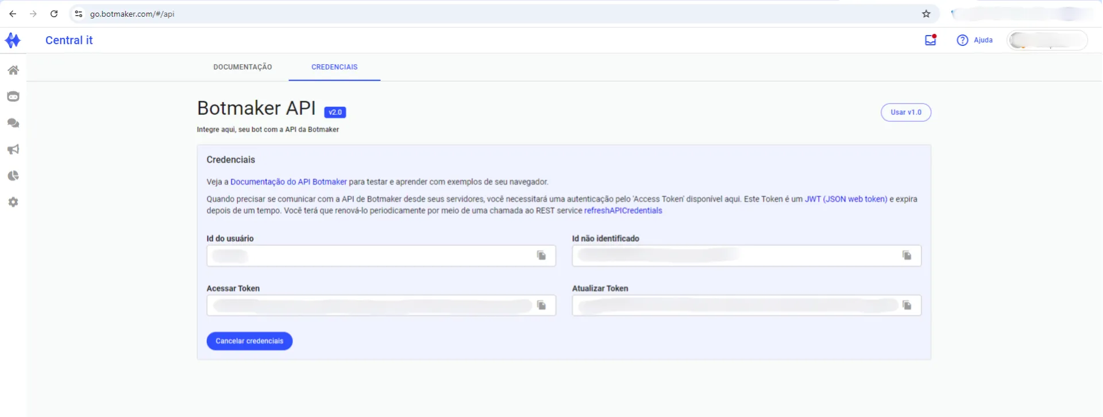Viewport: 1103px width, 417px height.
Task: Click the Botmaker logo icon
Action: (x=13, y=40)
